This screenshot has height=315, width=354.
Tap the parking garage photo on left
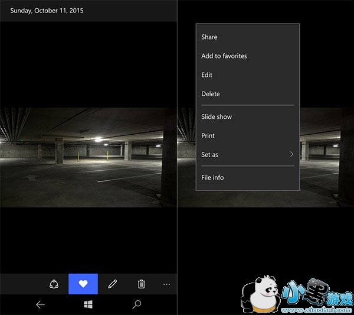click(x=88, y=157)
